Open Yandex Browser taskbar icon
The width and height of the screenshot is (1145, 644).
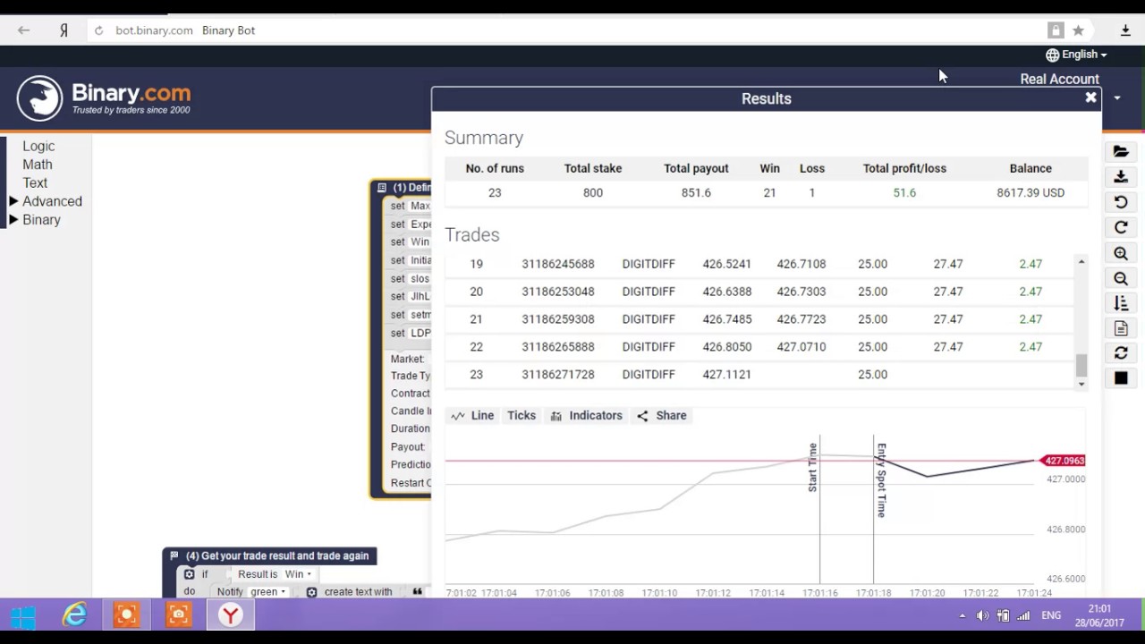coord(231,615)
